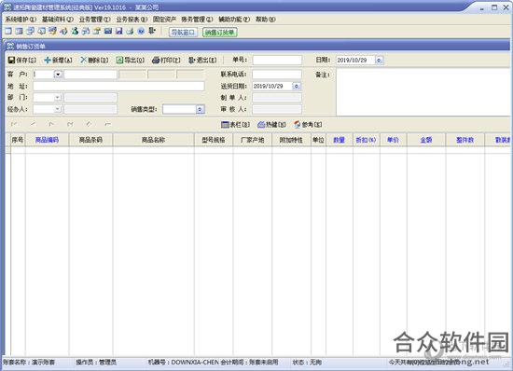
Task: Switch to the 销售订货单 tab button
Action: (x=220, y=32)
